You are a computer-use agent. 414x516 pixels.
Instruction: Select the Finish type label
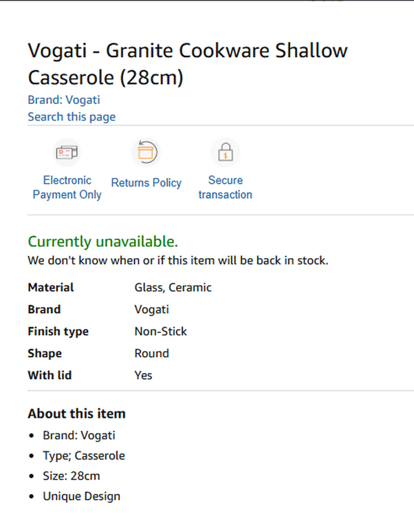[58, 332]
